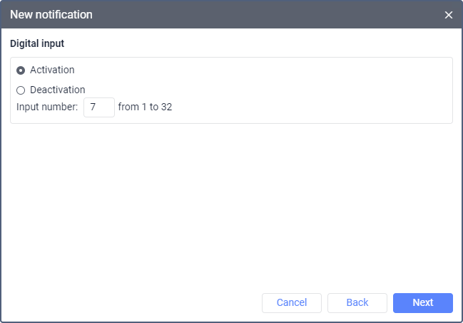Click the "New notification" title text

point(51,15)
